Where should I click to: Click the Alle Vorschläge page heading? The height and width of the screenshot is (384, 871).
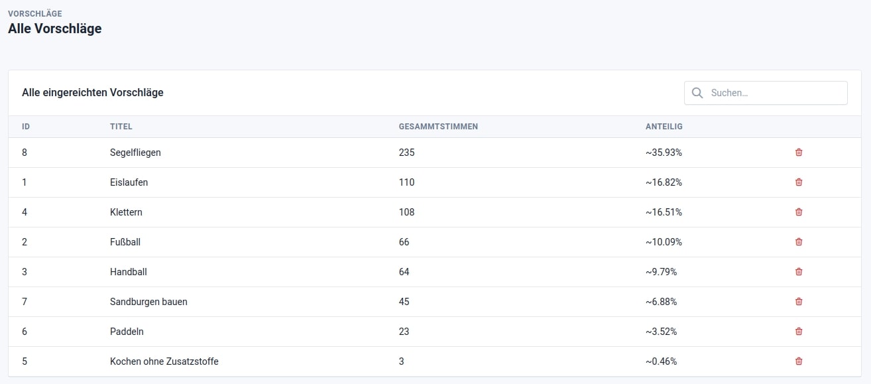click(54, 29)
